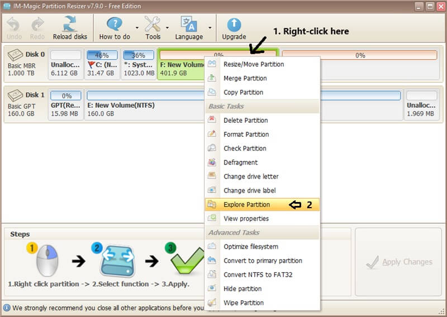Select the Disk 0 drive icon
The width and height of the screenshot is (447, 317).
click(x=15, y=55)
